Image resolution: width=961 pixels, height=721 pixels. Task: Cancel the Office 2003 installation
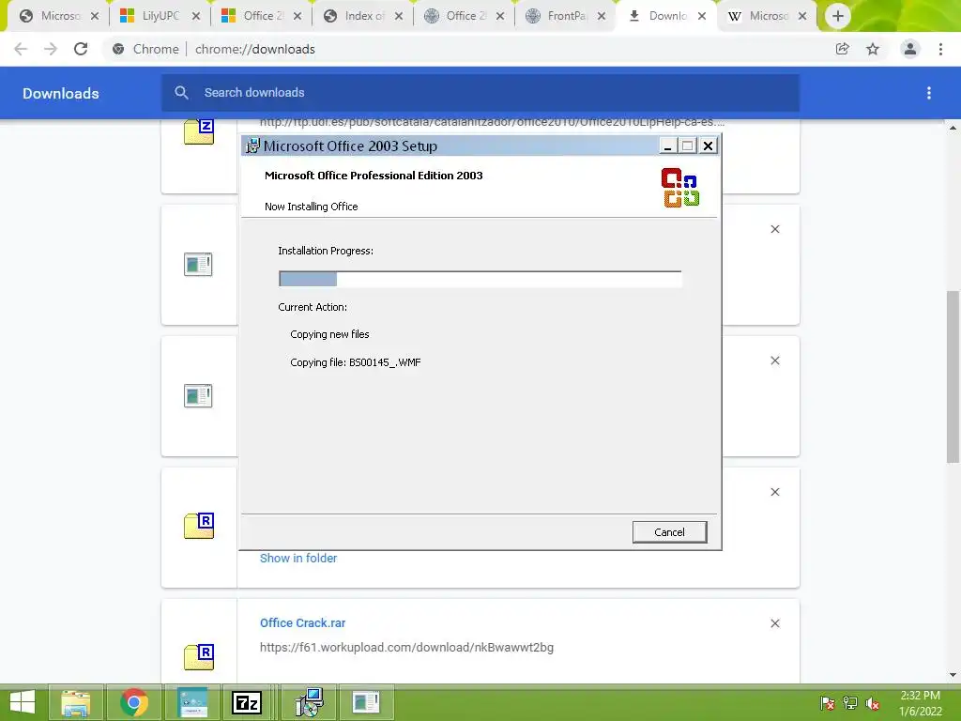(x=669, y=532)
